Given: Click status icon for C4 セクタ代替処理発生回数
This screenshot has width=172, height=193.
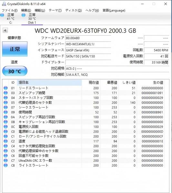Looking at the screenshot, I should 5,146.
